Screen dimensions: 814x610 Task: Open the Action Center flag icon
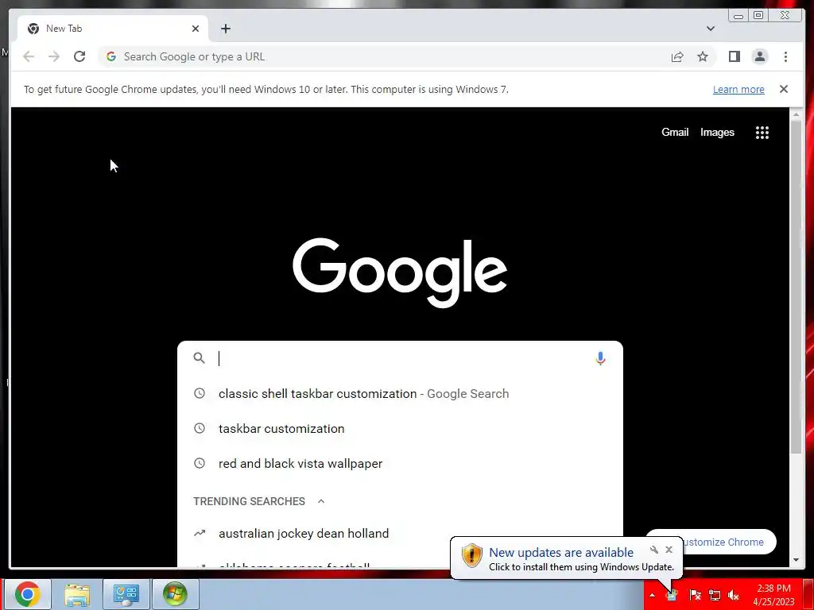tap(695, 595)
